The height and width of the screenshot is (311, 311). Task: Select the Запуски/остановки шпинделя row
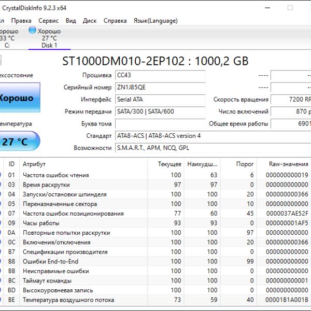point(155,194)
